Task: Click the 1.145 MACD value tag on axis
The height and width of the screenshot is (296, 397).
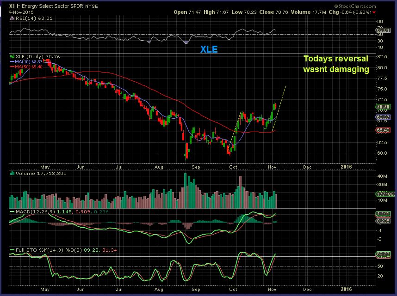Action: (x=383, y=214)
